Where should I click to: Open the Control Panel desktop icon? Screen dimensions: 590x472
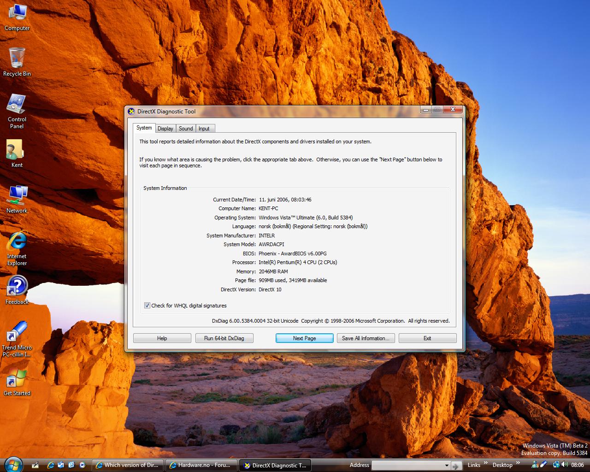coord(17,112)
